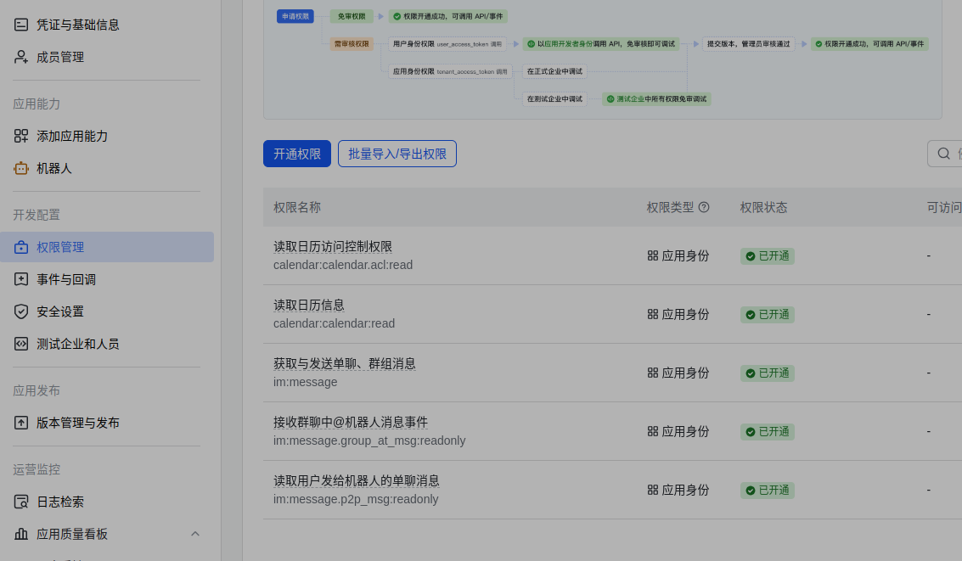The height and width of the screenshot is (561, 962).
Task: Click 应用身份 icon in im:message row
Action: tap(653, 373)
